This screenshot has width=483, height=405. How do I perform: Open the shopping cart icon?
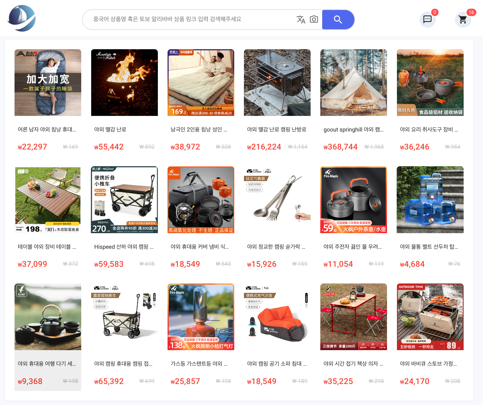[x=463, y=19]
